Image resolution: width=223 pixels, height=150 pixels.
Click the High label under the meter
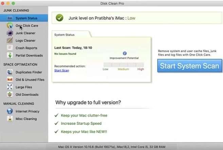141,69
